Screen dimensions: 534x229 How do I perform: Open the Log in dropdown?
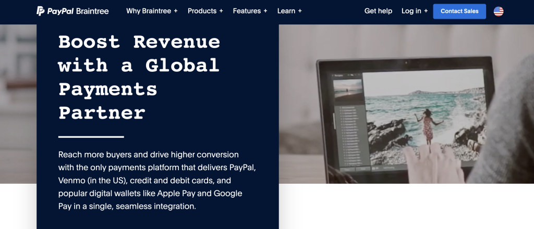pos(415,11)
